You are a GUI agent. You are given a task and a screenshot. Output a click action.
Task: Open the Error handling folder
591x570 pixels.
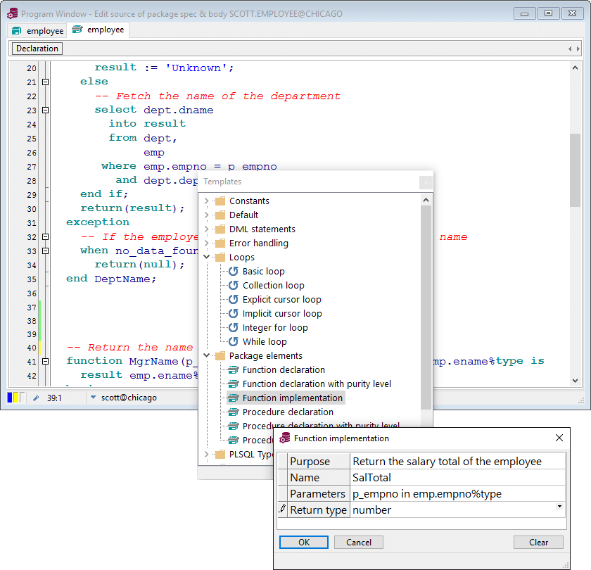tap(258, 243)
